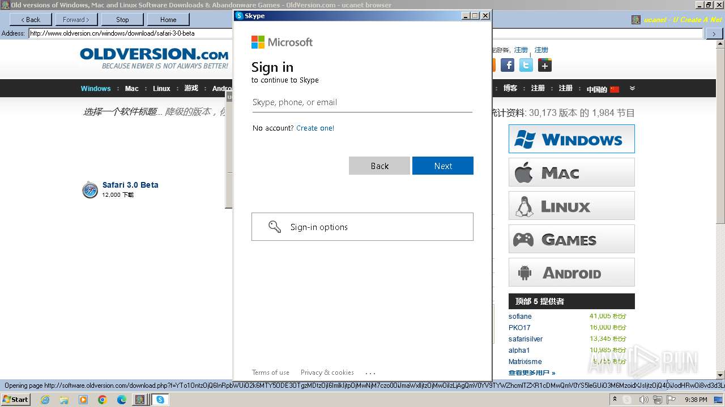The width and height of the screenshot is (725, 407).
Task: Click the Privacy & cookies link
Action: tap(327, 373)
